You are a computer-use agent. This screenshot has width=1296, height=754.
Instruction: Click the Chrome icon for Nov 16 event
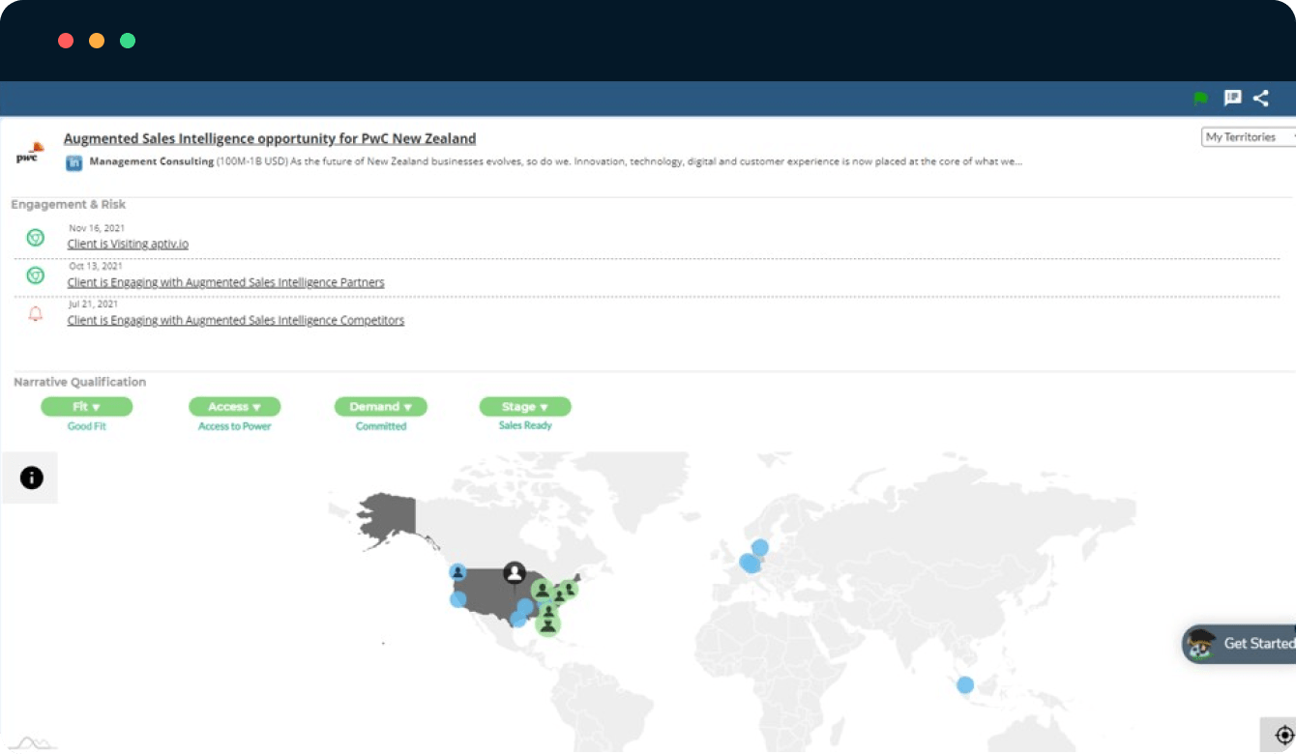point(36,237)
